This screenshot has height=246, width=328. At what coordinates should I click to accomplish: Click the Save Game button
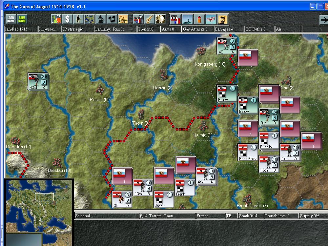tap(22, 19)
